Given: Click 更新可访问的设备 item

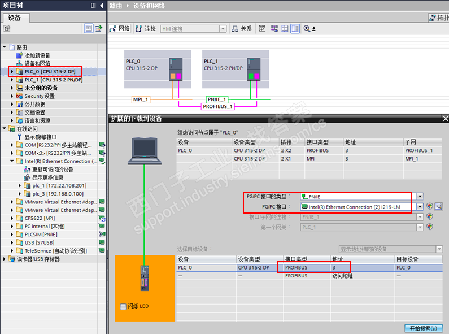Looking at the screenshot, I should pos(53,170).
